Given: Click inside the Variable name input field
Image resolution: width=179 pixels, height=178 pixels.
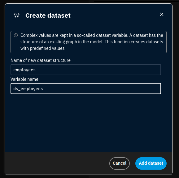Looking at the screenshot, I should pyautogui.click(x=86, y=89).
